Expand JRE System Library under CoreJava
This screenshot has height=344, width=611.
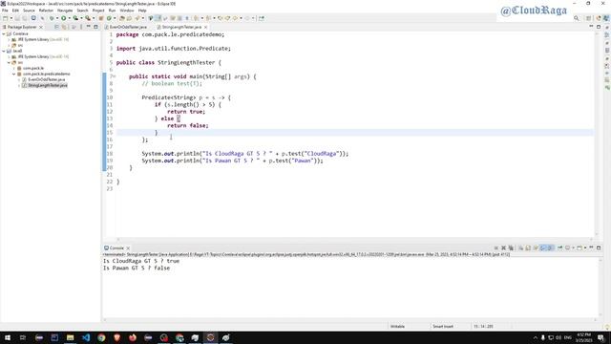click(x=9, y=39)
